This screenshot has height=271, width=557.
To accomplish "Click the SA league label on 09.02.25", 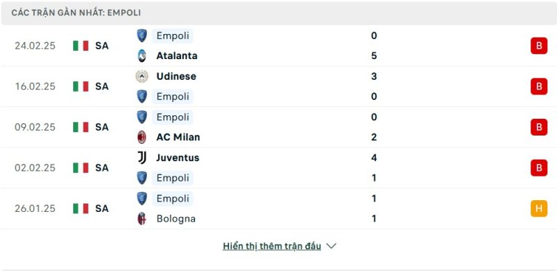I will click(x=102, y=127).
